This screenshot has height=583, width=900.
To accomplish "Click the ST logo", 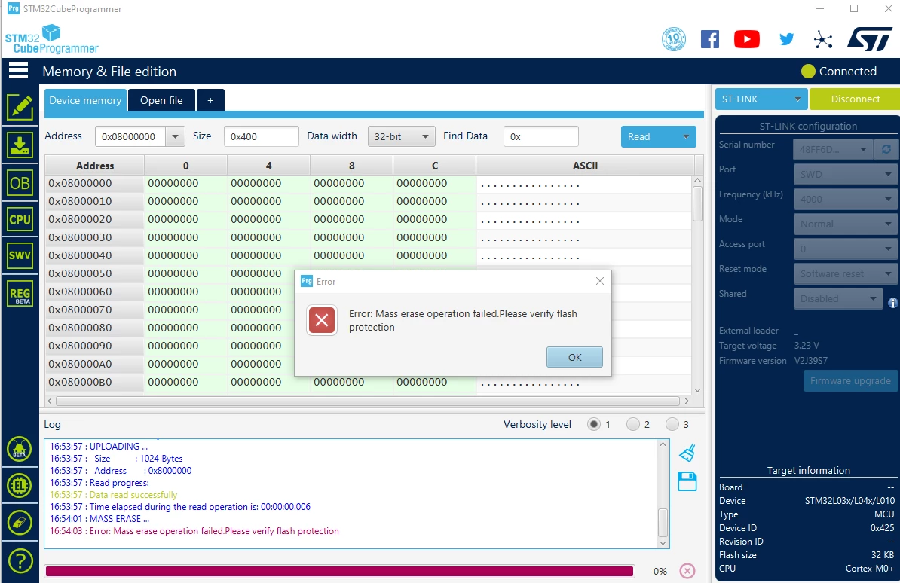I will pyautogui.click(x=870, y=39).
